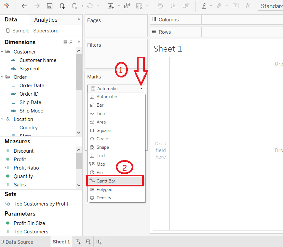This screenshot has height=247, width=283.
Task: Open the Highlight pen dropdown arrow
Action: point(211,6)
